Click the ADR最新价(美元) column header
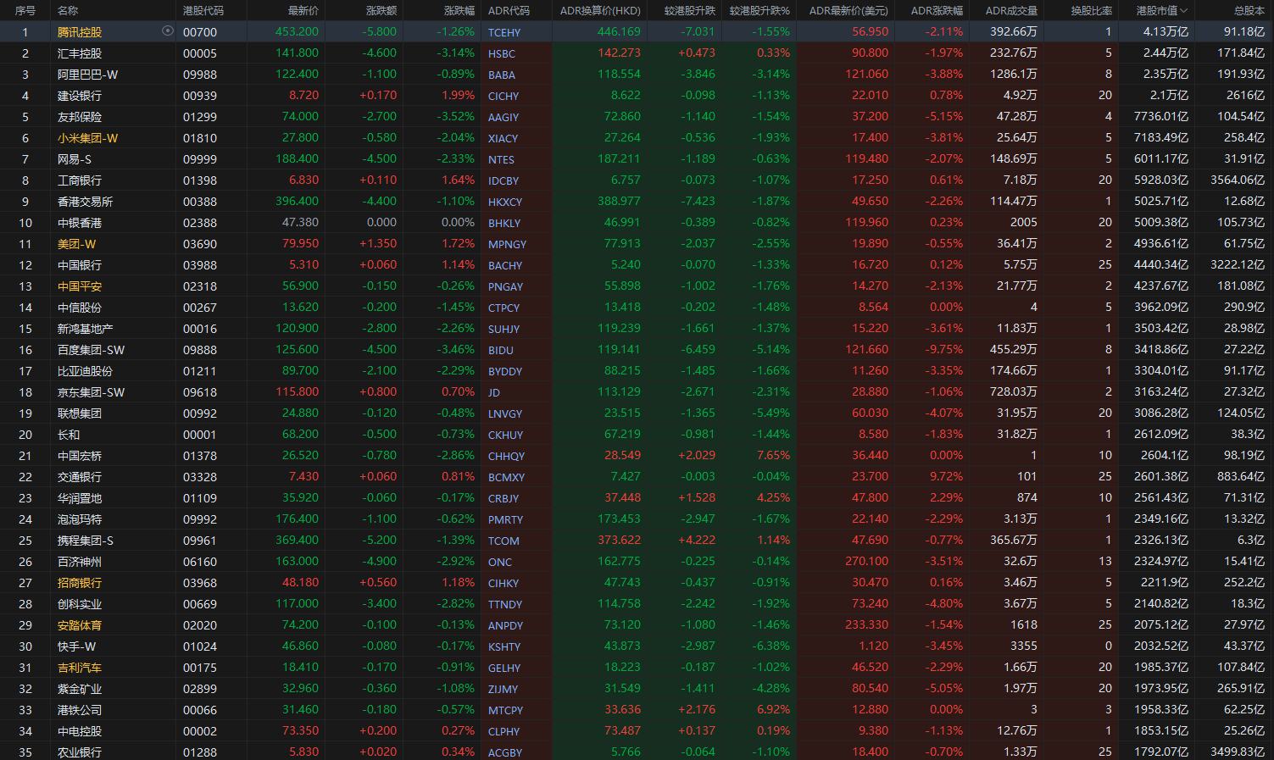 [848, 10]
